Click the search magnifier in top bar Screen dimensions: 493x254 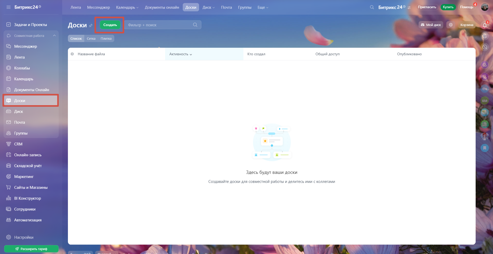[372, 7]
